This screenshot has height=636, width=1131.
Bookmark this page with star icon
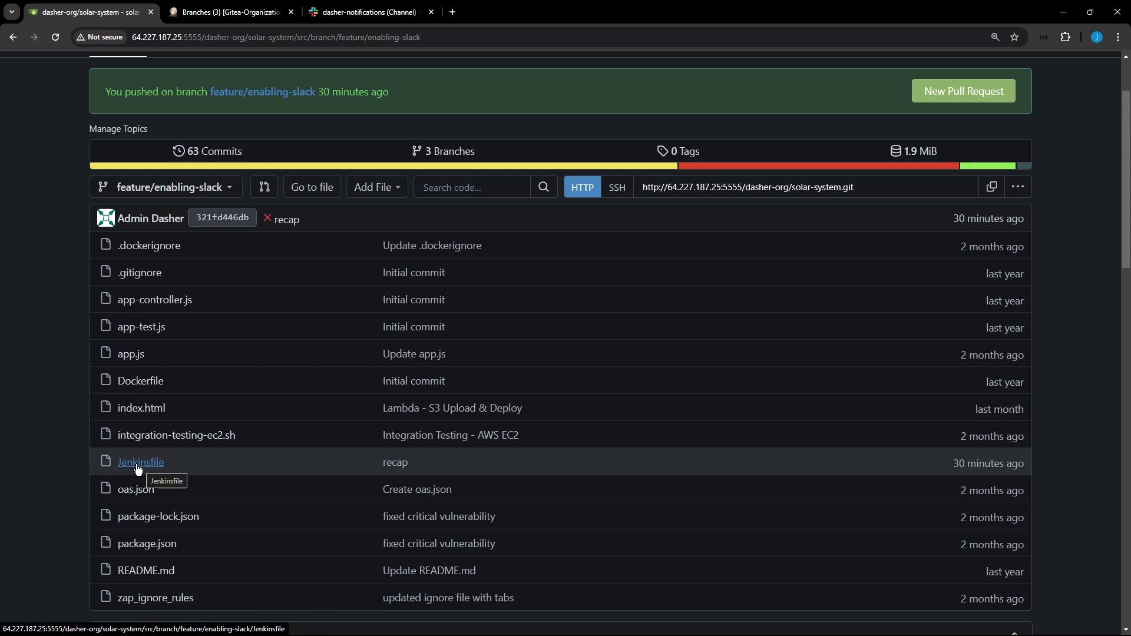(1014, 37)
